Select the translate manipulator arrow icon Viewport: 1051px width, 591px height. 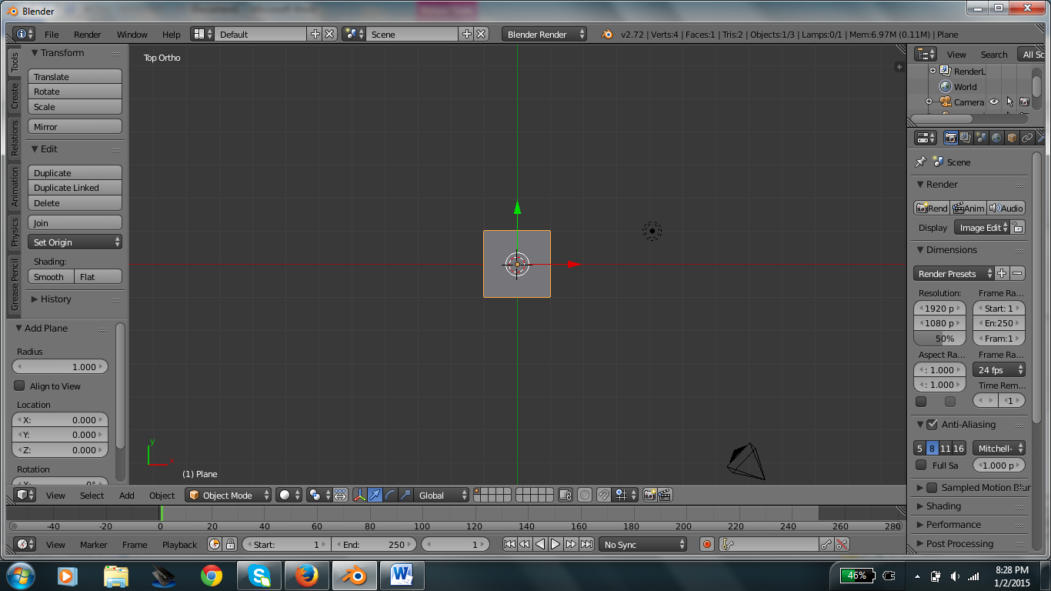point(375,496)
